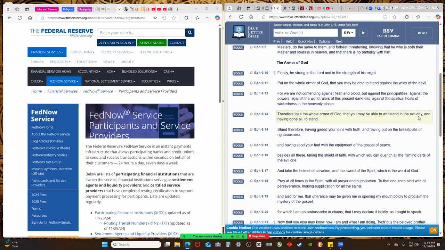Open the Application Sign In dropdown
The width and height of the screenshot is (445, 250).
(x=116, y=43)
